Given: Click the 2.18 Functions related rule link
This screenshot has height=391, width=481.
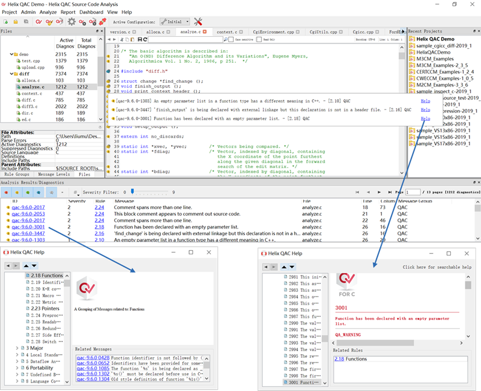Looking at the screenshot, I should pyautogui.click(x=339, y=359).
